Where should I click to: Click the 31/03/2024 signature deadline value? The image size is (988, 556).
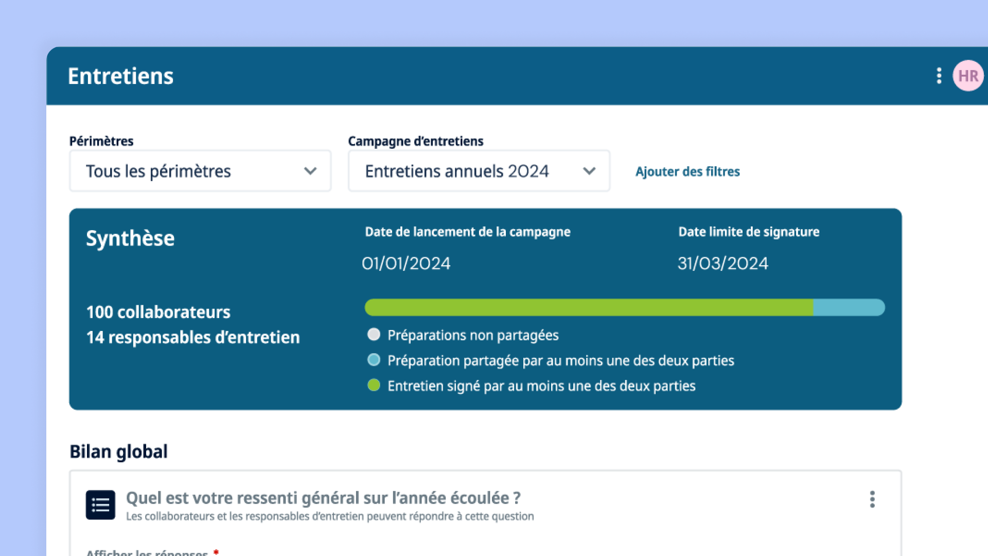722,264
